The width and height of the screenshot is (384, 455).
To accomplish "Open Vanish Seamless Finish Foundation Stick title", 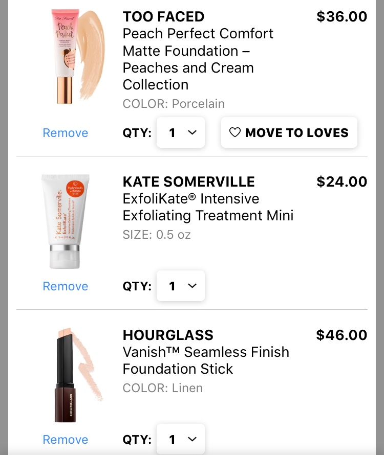I will coord(206,360).
